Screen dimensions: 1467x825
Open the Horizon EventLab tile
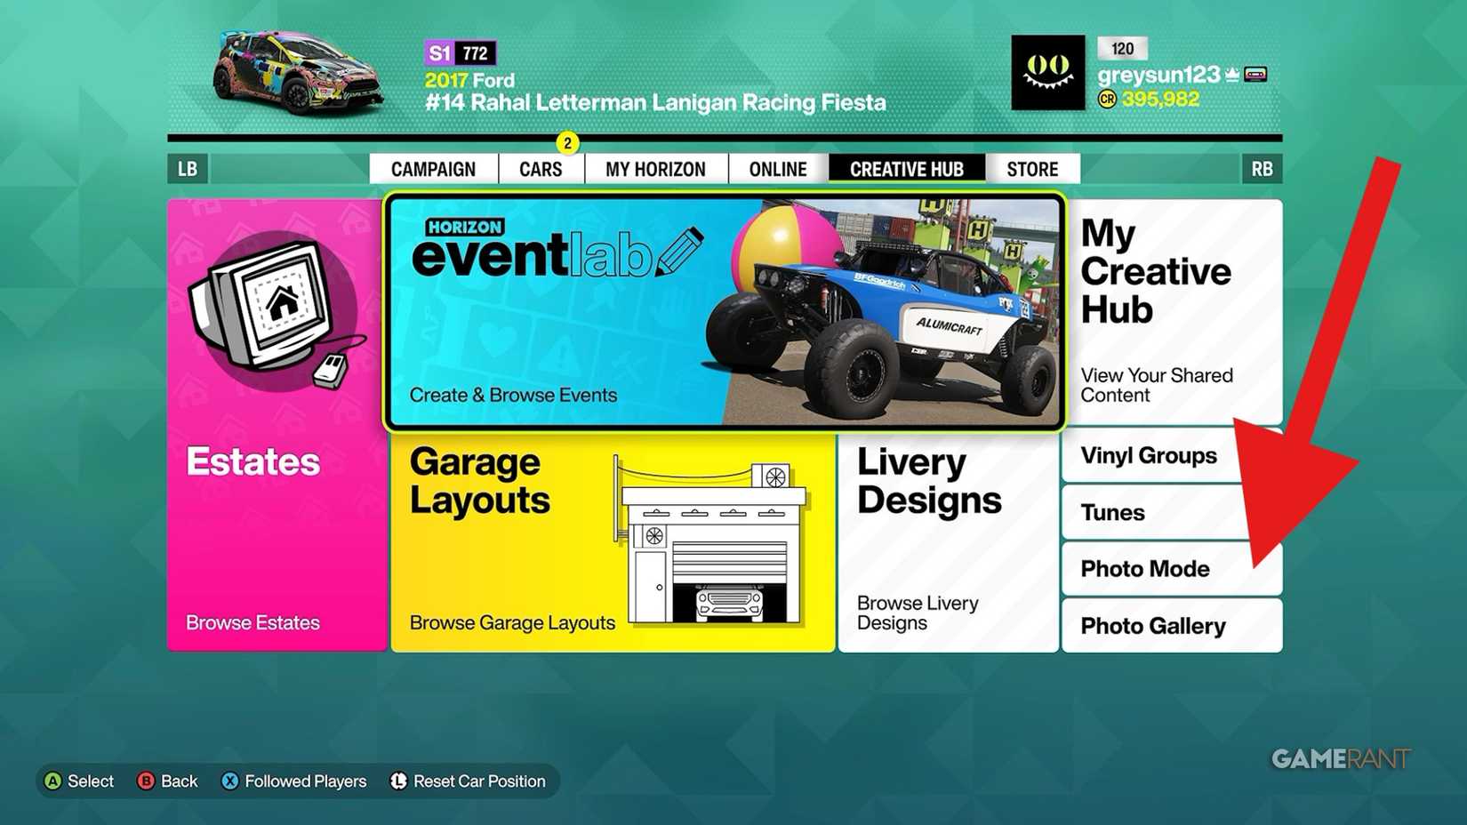pyautogui.click(x=725, y=312)
